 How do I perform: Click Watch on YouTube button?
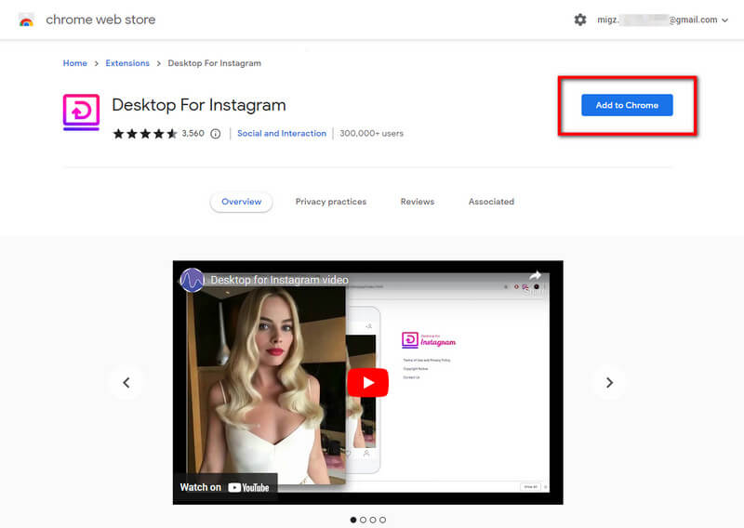(x=225, y=487)
